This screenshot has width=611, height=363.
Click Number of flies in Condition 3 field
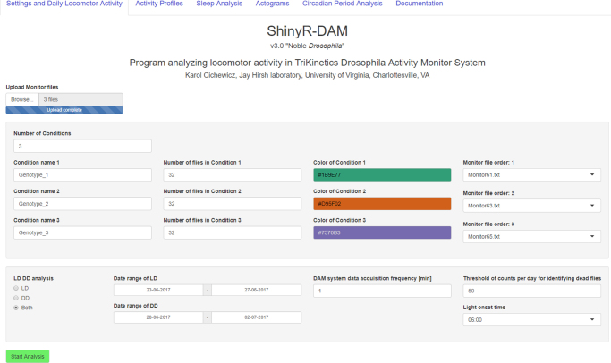click(233, 232)
